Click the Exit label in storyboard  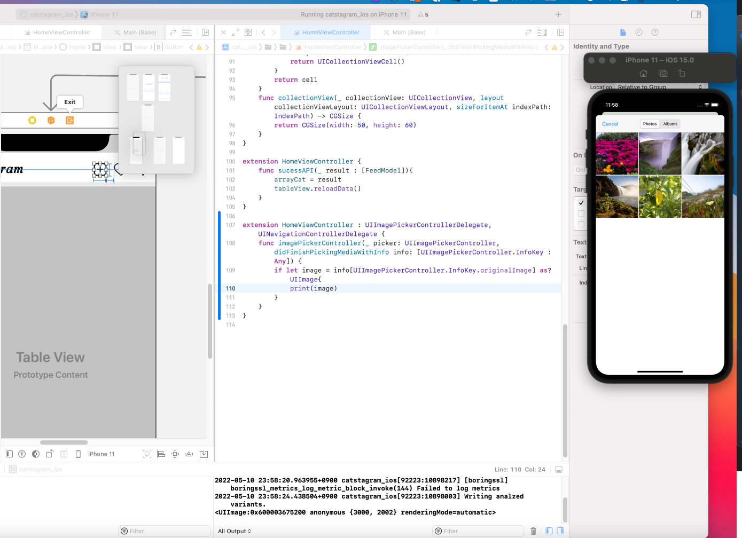(70, 102)
